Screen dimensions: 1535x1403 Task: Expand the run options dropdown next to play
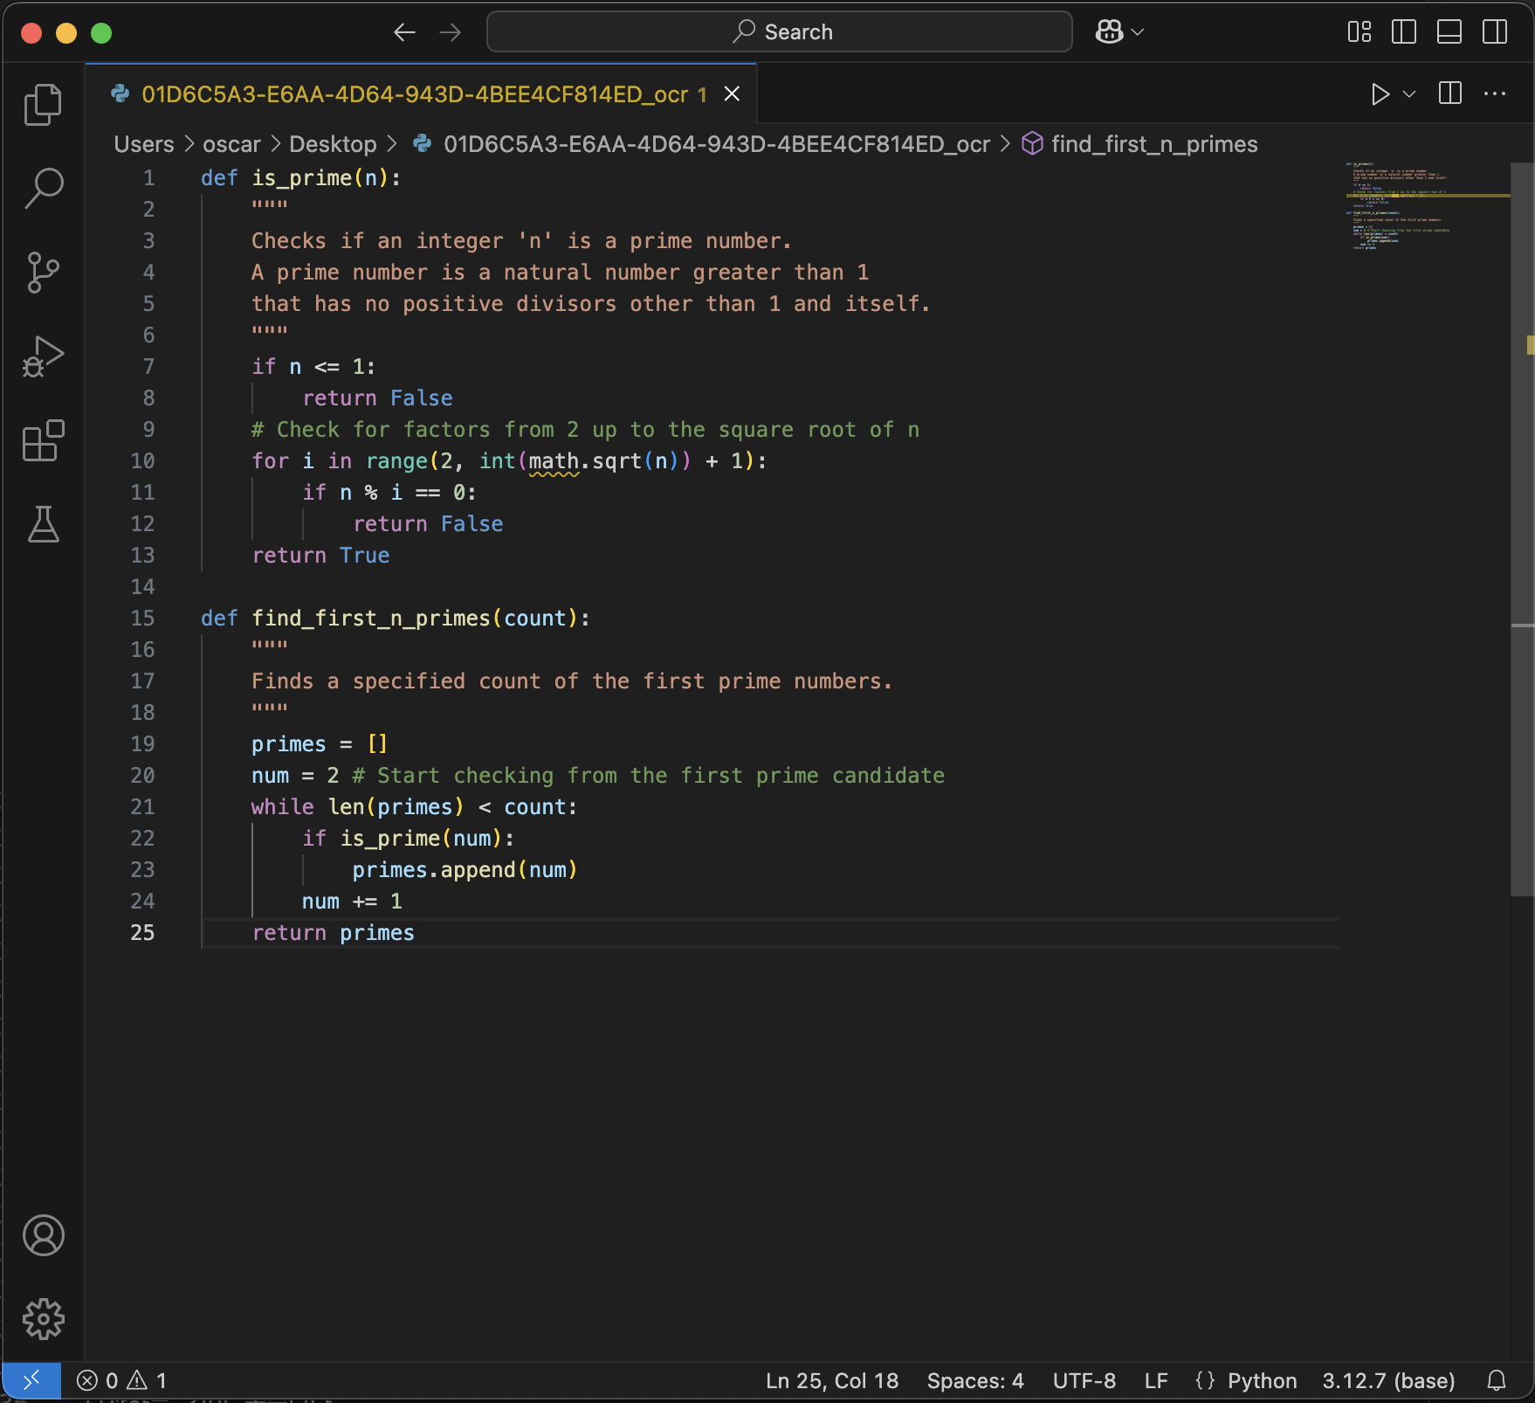tap(1408, 93)
